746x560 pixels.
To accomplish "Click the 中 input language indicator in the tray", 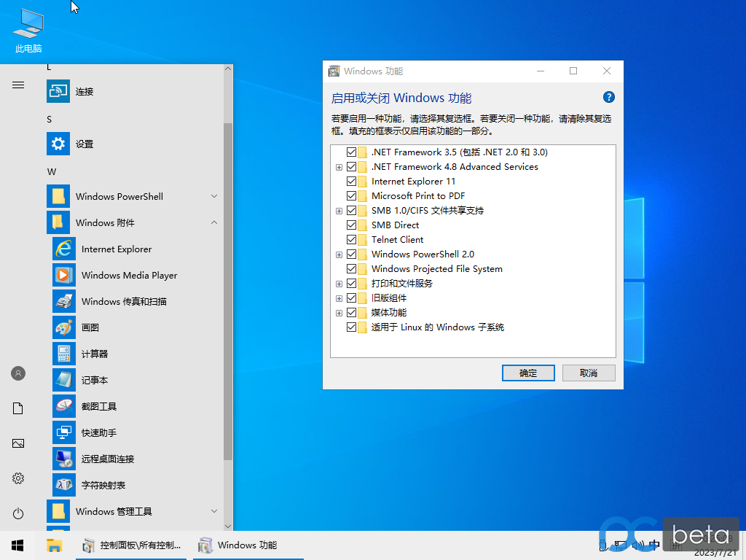I will pyautogui.click(x=654, y=545).
